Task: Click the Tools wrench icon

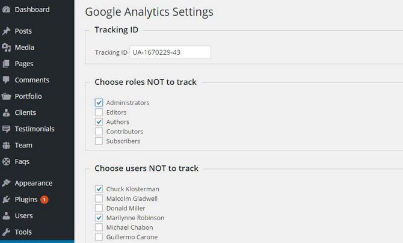Action: tap(6, 232)
